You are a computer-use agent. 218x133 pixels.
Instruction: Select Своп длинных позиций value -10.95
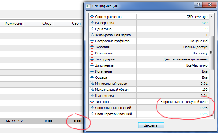203,108
